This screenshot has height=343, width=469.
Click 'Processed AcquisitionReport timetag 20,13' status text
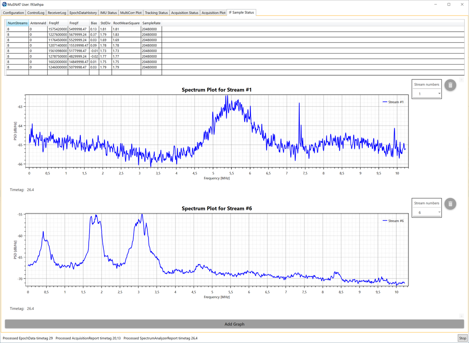pos(88,338)
